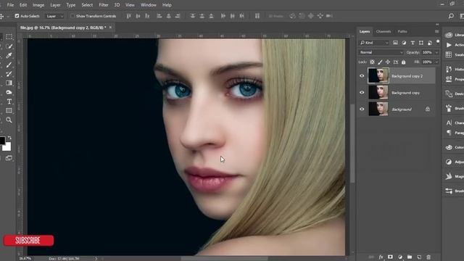Lock all layer attributes
The height and width of the screenshot is (261, 464).
pos(403,62)
